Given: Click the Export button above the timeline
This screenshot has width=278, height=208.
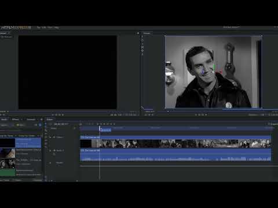Looking at the screenshot, I should [x=273, y=124].
